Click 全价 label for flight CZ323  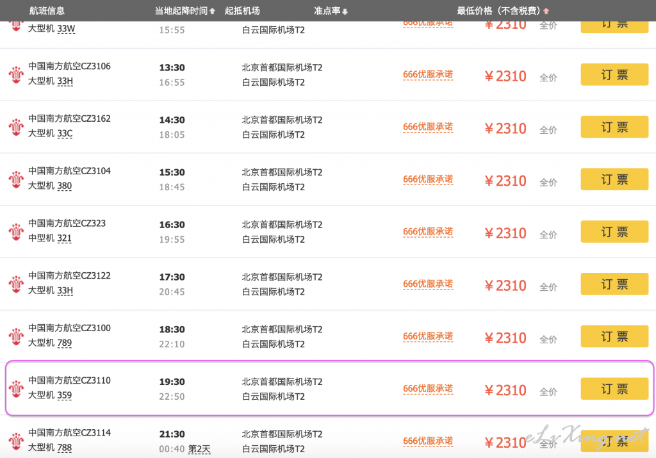pos(548,234)
